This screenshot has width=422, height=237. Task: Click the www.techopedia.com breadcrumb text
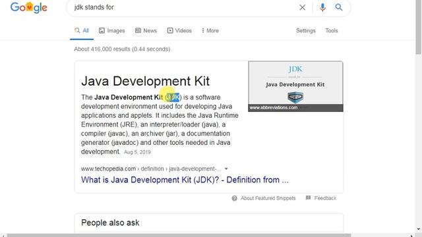click(108, 169)
